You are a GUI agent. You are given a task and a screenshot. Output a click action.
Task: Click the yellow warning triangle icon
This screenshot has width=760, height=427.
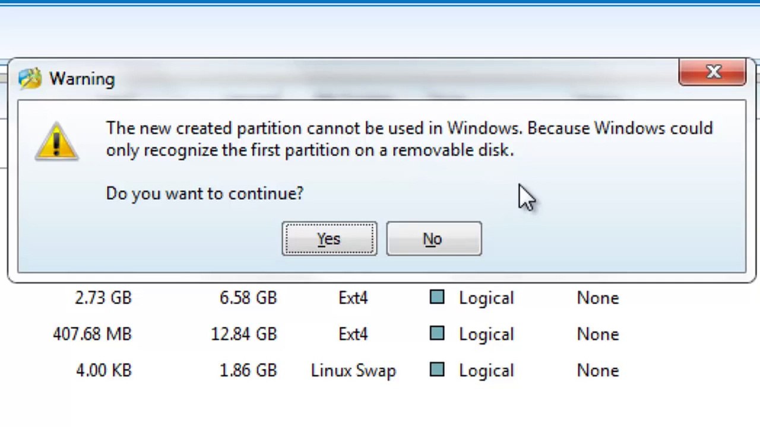(56, 141)
